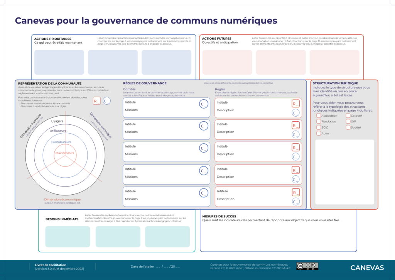Viewport: 395px width, 280px height.
Task: Check the Association checkbox
Action: (319, 115)
